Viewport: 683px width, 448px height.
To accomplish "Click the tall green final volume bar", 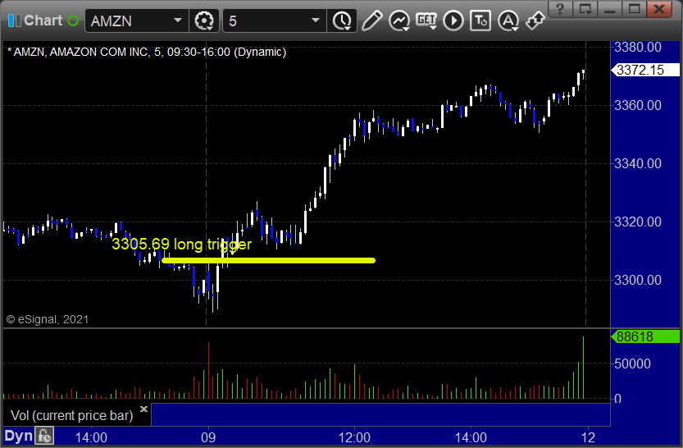I will (x=583, y=368).
